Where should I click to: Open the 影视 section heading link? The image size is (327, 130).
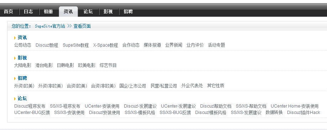[x=22, y=58]
